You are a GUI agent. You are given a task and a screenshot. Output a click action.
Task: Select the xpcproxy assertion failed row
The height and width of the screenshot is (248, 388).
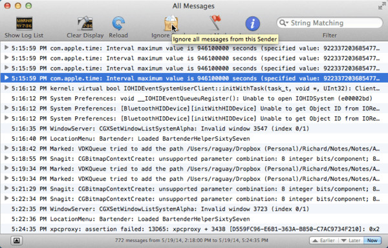click(194, 229)
